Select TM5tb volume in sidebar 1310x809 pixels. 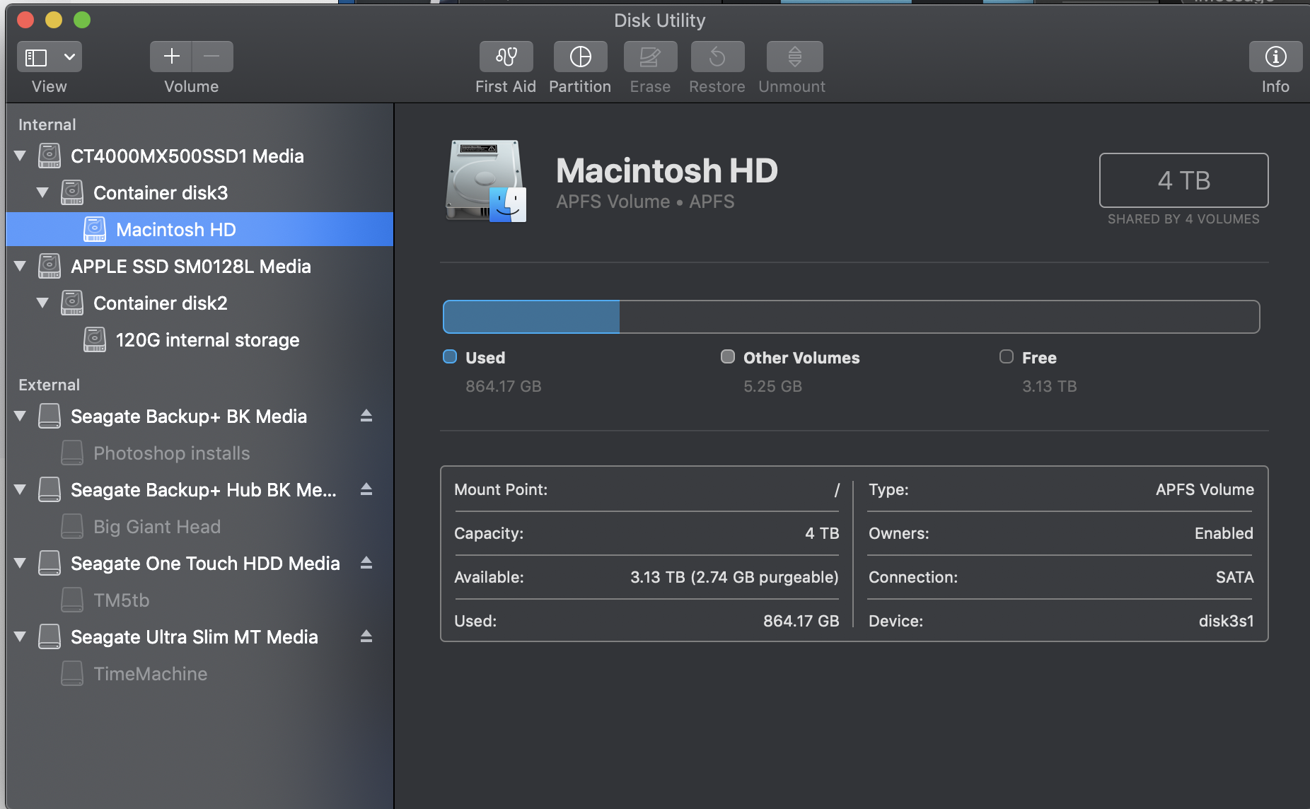click(x=199, y=600)
